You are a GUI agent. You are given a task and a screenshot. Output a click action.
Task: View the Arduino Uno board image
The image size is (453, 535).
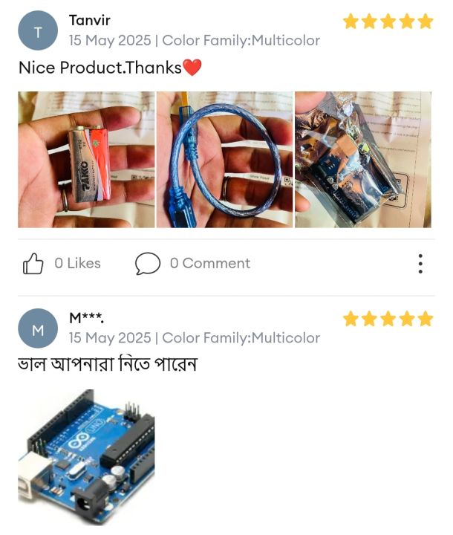86,457
